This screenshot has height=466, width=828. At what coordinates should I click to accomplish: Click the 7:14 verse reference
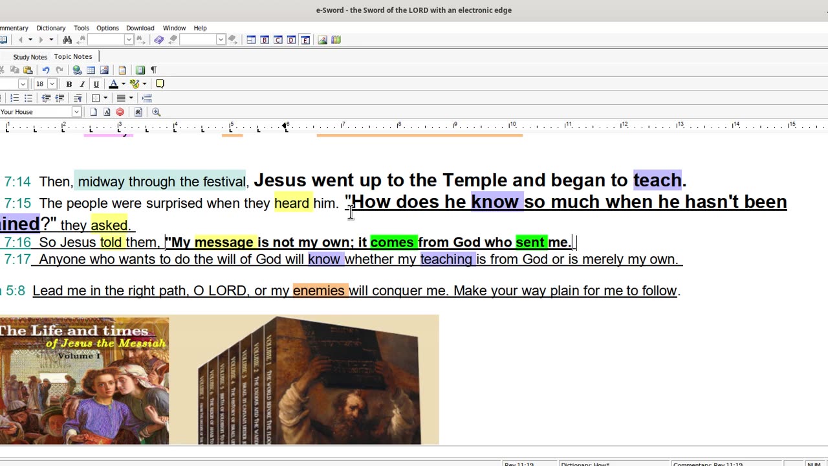(x=17, y=183)
